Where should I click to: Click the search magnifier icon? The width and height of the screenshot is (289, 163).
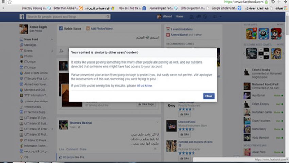tap(108, 17)
